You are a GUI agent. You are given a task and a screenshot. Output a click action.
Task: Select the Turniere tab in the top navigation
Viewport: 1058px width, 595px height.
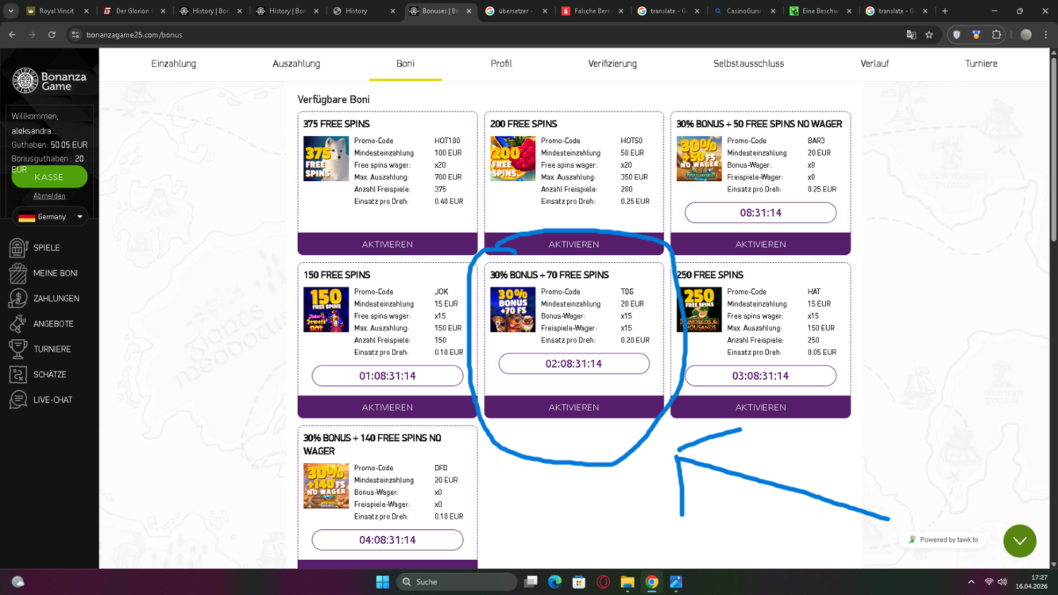tap(981, 63)
